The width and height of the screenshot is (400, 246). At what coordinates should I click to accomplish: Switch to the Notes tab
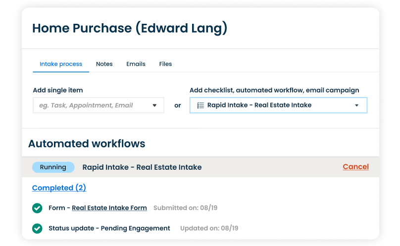(104, 64)
